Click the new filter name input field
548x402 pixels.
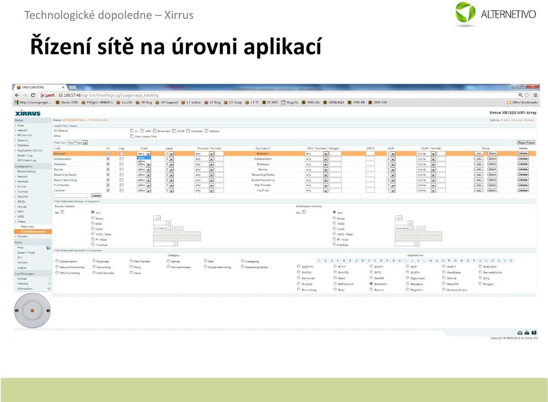[x=71, y=196]
